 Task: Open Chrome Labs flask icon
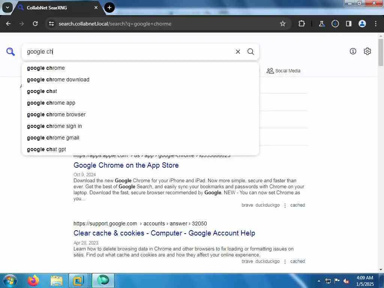tap(321, 24)
